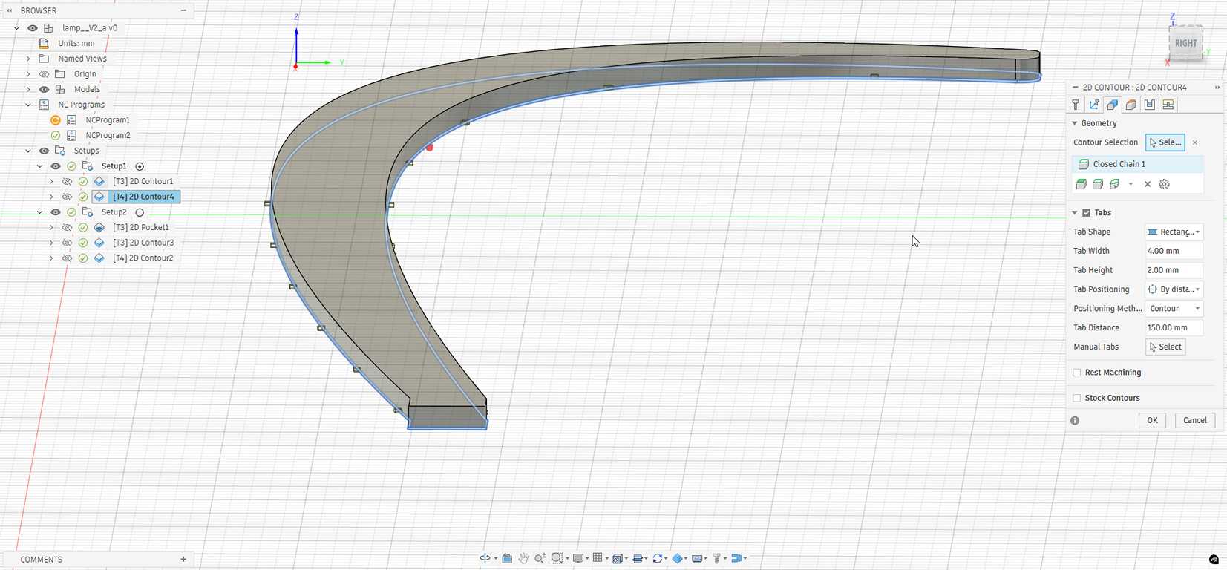Select the Zoom tool in navigation bar
Viewport: 1227px width, 570px height.
pos(540,558)
